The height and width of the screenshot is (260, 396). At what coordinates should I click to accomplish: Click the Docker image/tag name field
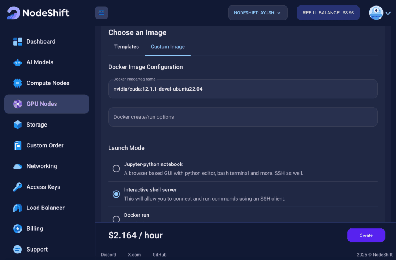pos(243,89)
